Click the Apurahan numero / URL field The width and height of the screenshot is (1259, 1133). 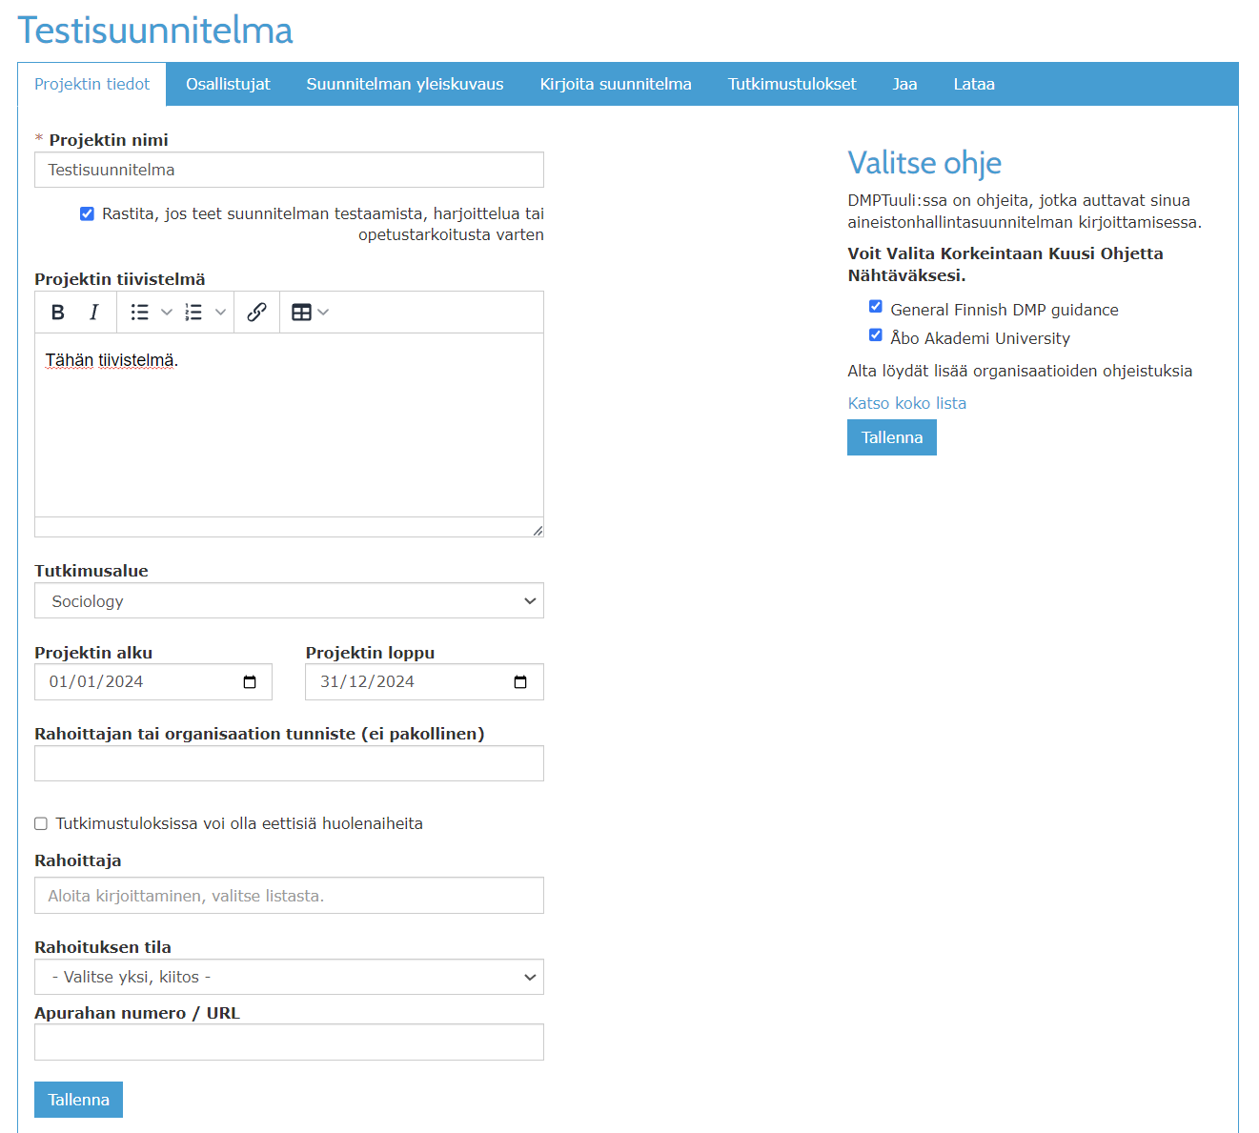[289, 1042]
